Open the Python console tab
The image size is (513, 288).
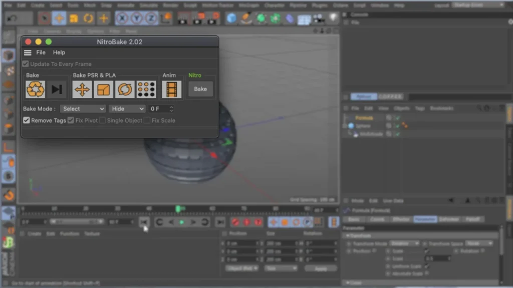364,96
